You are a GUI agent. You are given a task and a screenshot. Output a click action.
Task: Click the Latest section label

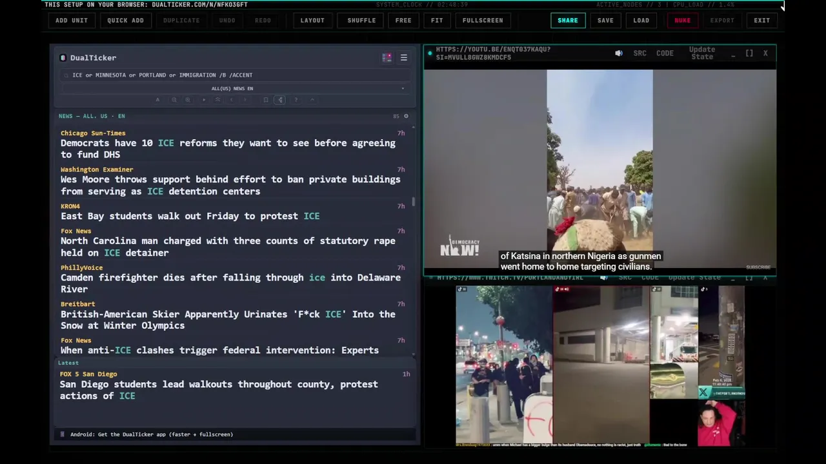coord(68,363)
